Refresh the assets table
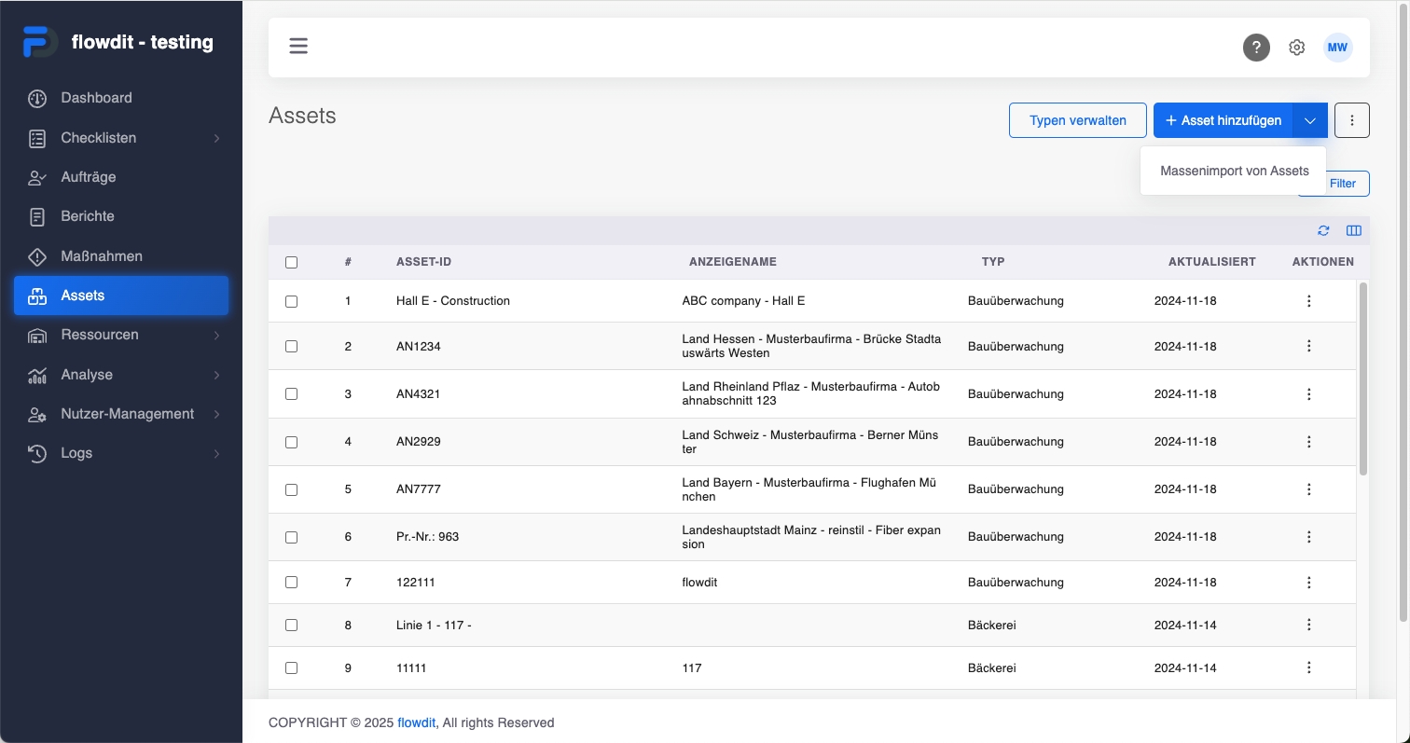 (1323, 231)
